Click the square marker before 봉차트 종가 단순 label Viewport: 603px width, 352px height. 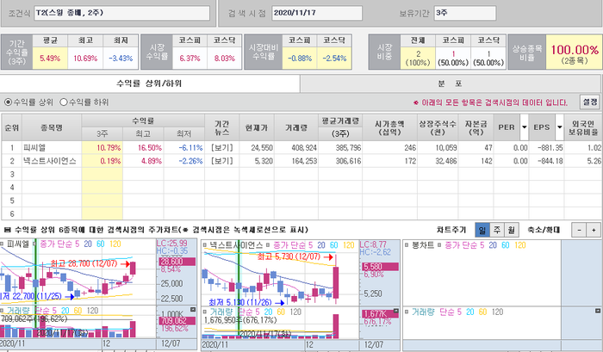point(439,244)
